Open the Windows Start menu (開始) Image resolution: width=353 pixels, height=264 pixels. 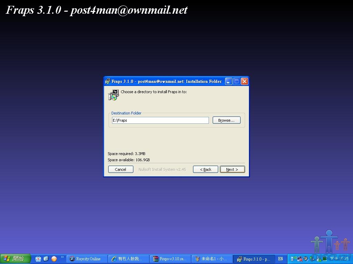[x=15, y=259]
